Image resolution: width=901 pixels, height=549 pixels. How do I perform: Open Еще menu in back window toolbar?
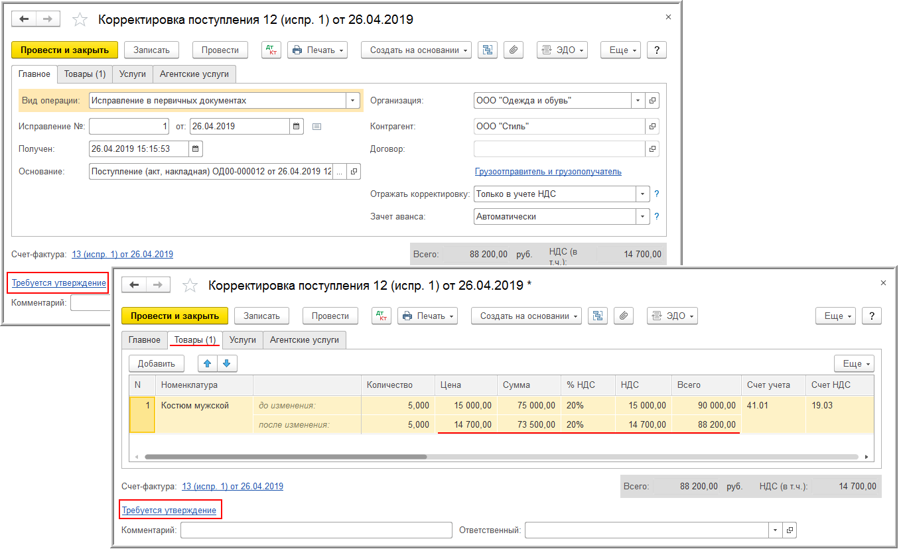click(x=620, y=50)
